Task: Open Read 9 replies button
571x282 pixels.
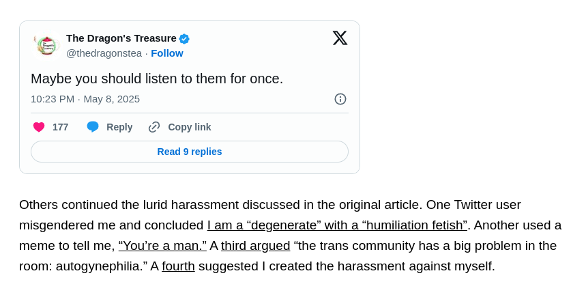Action: (190, 152)
